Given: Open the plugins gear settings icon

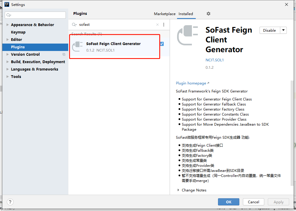Looking at the screenshot, I should [x=209, y=14].
